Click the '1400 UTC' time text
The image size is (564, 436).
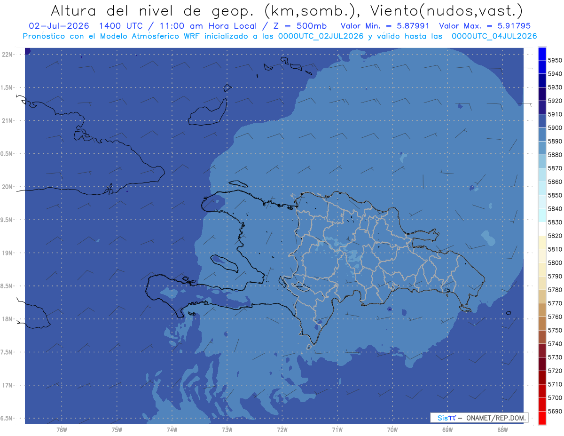122,26
